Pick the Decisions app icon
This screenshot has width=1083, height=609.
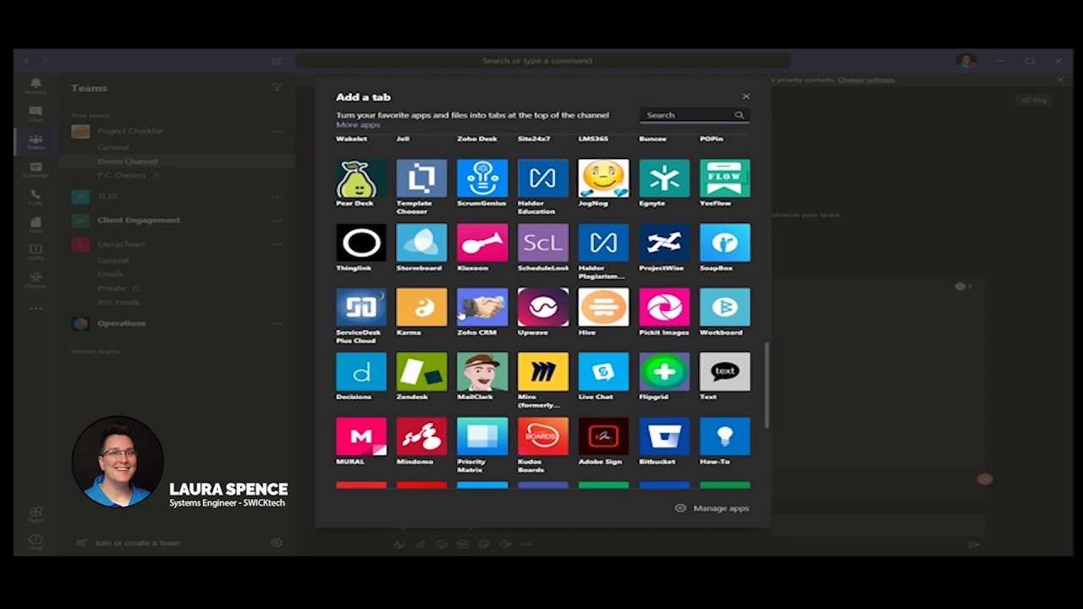click(x=361, y=371)
